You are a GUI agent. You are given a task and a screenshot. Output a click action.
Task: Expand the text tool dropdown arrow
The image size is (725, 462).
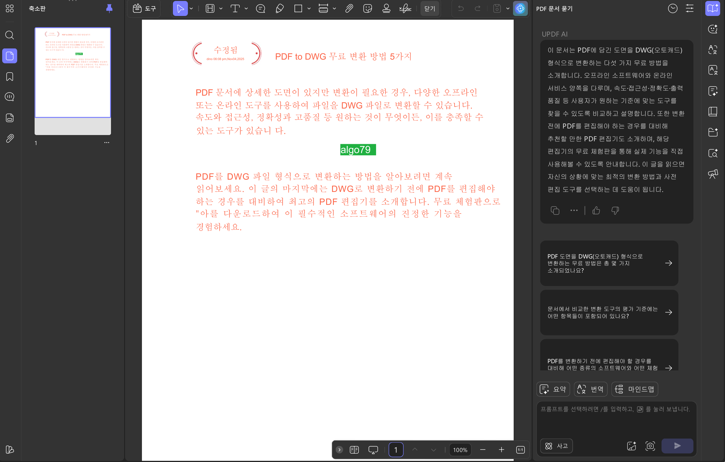click(246, 8)
